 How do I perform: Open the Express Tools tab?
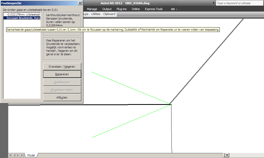coord(154,9)
